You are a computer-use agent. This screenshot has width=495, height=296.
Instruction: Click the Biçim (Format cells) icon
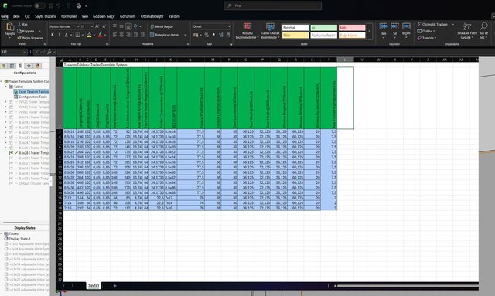point(406,26)
